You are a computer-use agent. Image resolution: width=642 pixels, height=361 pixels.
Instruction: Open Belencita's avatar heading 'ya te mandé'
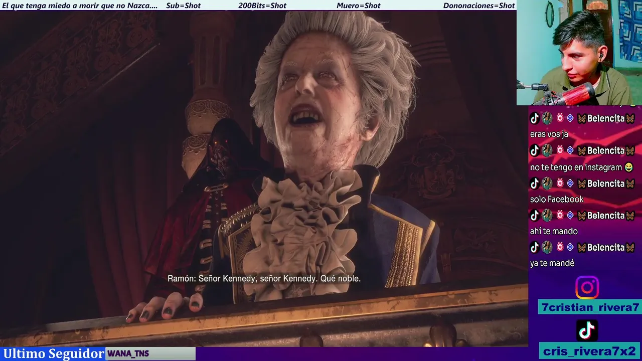[547, 247]
